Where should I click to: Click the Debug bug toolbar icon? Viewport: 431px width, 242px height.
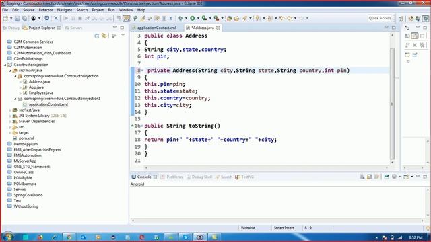(x=180, y=18)
